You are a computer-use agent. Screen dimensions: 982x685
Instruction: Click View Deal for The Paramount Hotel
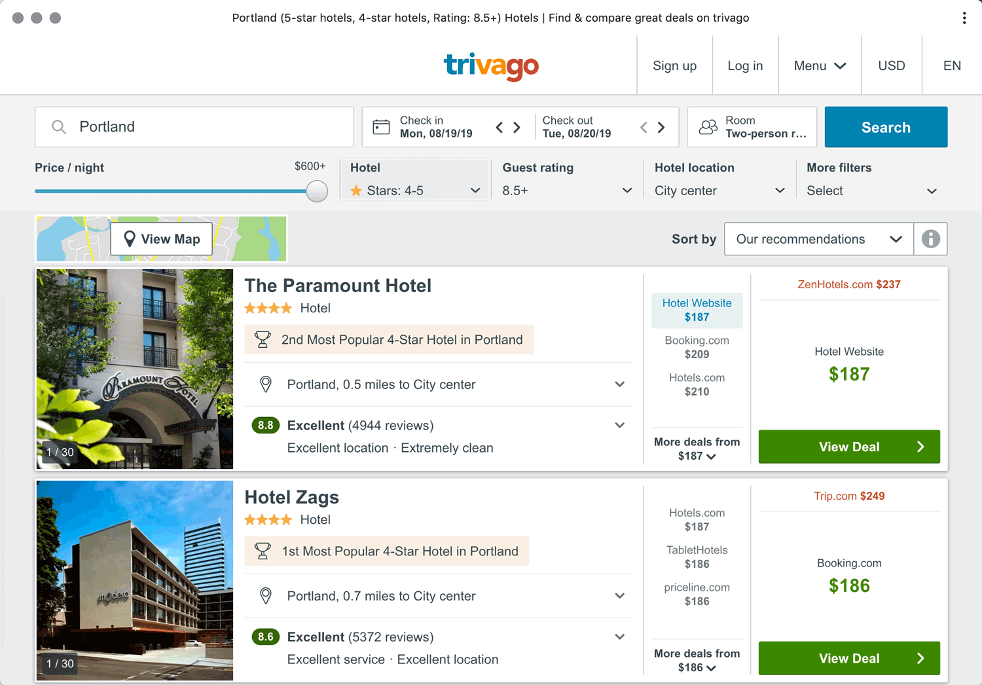pos(849,447)
